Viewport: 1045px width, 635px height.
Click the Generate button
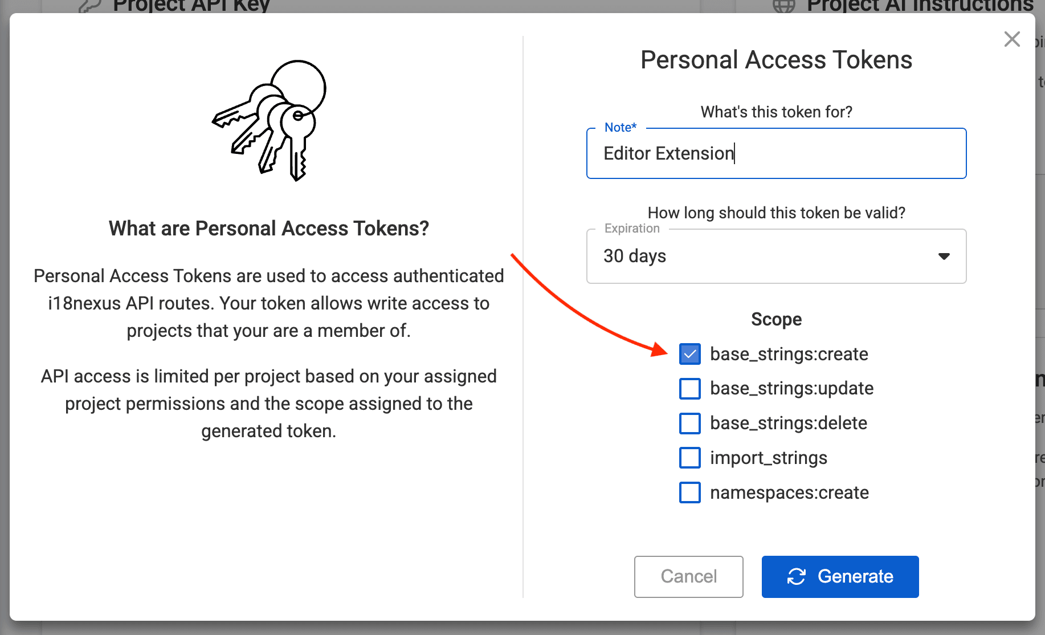coord(840,576)
